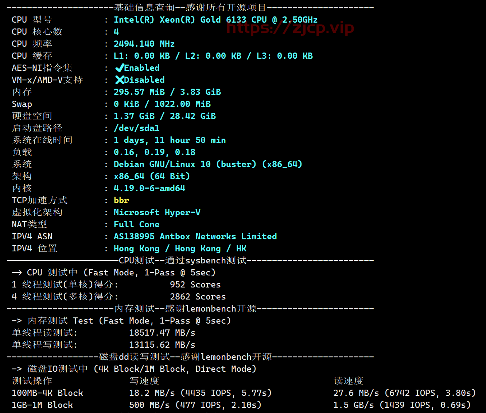486x413 pixels.
Task: Select the architecture value x86_64 (64 Bit)
Action: 152,176
